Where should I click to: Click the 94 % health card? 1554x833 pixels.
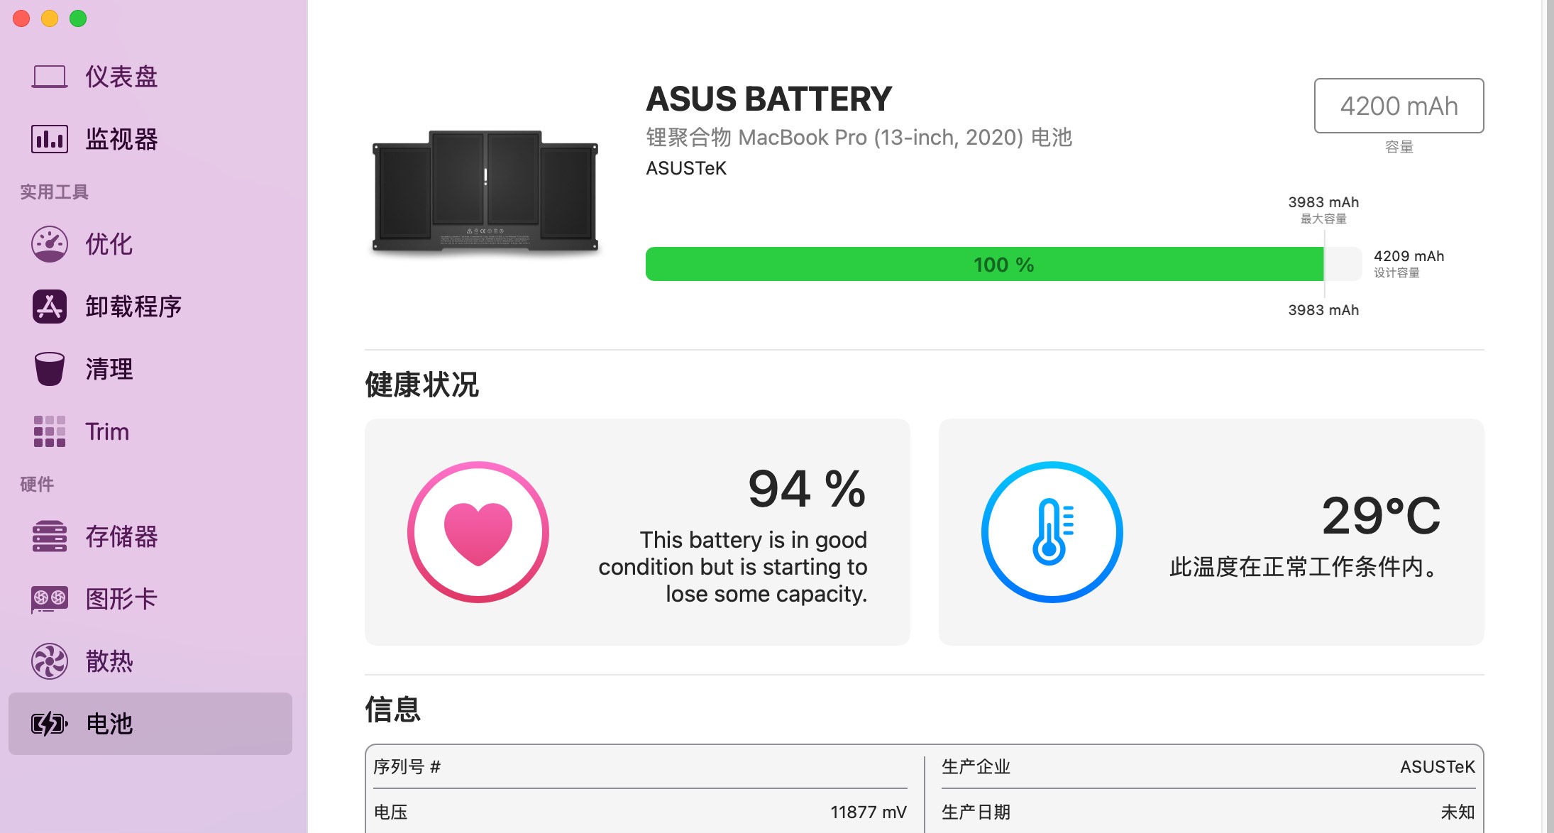(637, 532)
